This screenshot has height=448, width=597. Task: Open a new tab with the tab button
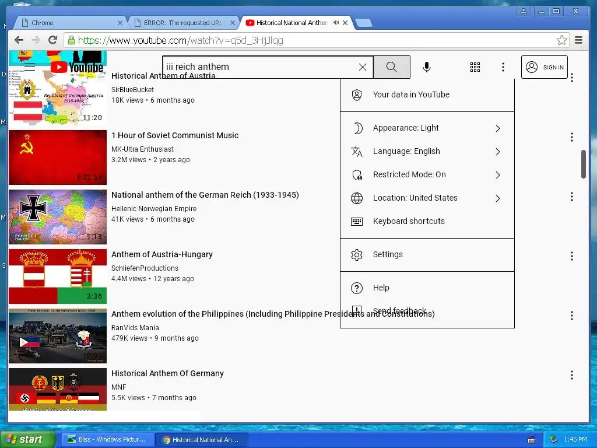click(364, 23)
